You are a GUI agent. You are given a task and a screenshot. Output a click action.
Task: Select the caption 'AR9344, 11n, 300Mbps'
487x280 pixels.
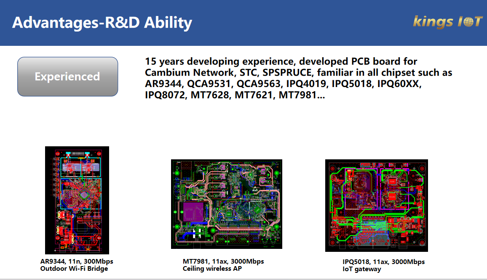77,262
